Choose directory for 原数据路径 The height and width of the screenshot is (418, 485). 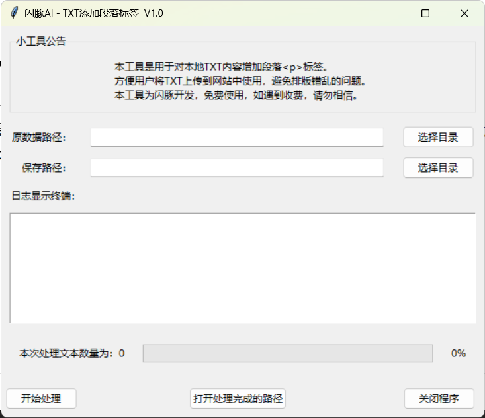(438, 137)
